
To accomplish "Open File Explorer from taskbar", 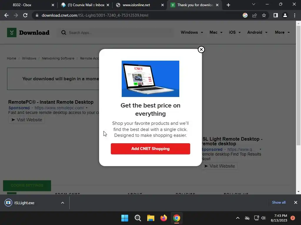I will pos(151,218).
